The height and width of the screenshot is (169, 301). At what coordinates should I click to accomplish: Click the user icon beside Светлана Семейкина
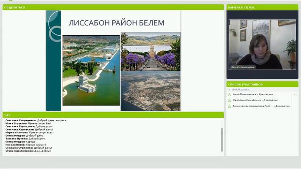(229, 100)
